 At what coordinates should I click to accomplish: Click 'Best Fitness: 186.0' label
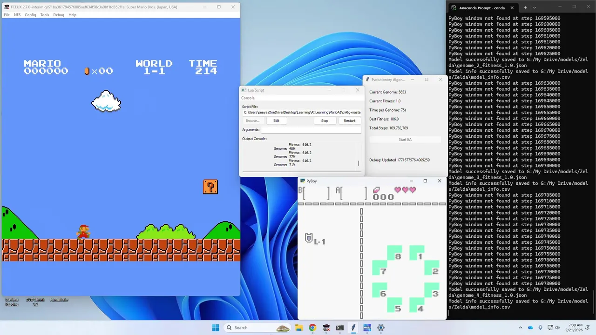click(384, 119)
